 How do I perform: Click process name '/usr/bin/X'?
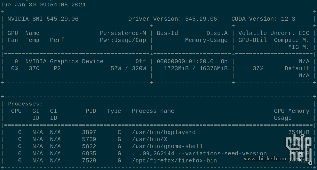(149, 139)
